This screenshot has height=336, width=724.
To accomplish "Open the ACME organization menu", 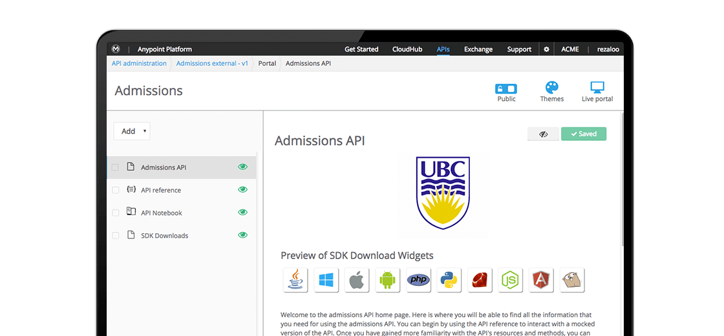I will (x=570, y=49).
